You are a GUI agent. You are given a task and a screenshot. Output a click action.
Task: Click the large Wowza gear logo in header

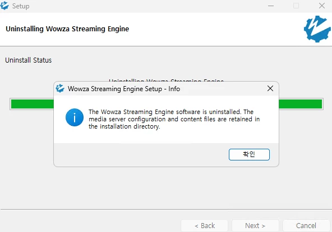pos(317,29)
